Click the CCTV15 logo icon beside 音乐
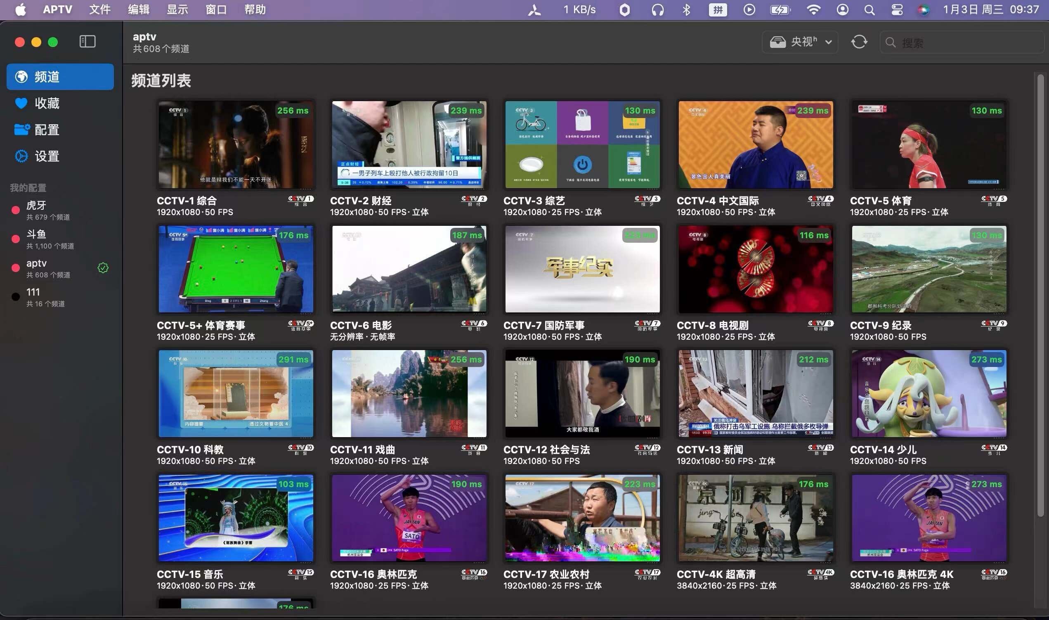The height and width of the screenshot is (620, 1049). 301,574
